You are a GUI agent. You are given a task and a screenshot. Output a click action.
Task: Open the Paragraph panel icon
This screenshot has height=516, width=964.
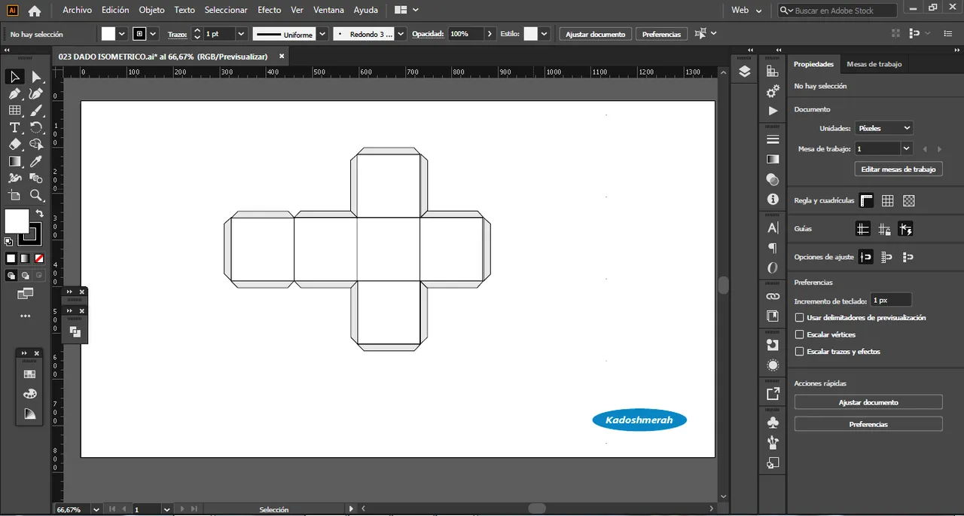point(773,248)
